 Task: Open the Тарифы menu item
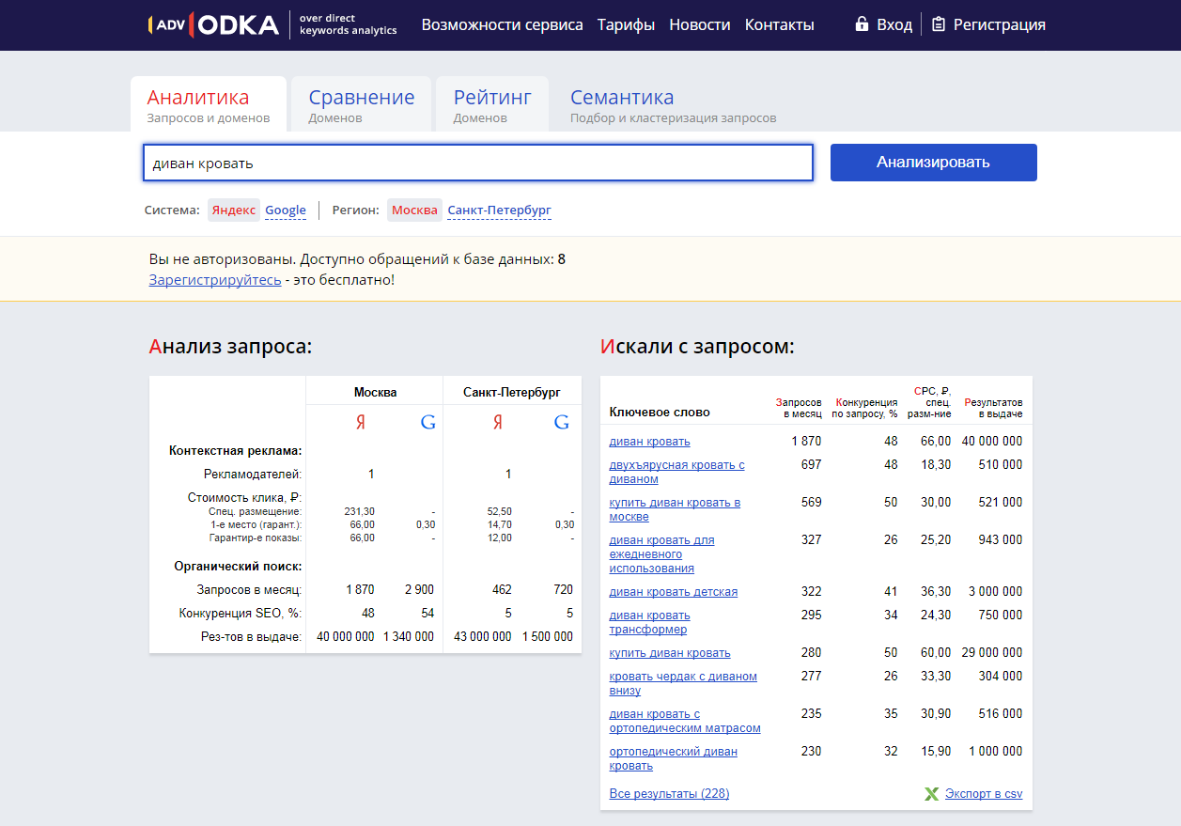626,24
